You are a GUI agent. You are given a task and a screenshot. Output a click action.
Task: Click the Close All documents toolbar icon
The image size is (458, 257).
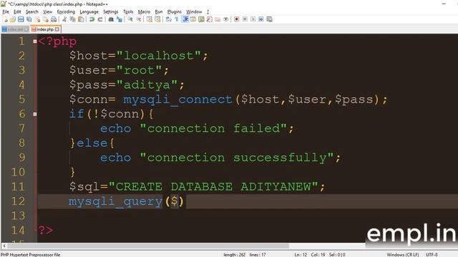coord(46,19)
